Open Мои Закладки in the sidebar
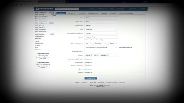The height and width of the screenshot is (103, 184). pyautogui.click(x=40, y=29)
